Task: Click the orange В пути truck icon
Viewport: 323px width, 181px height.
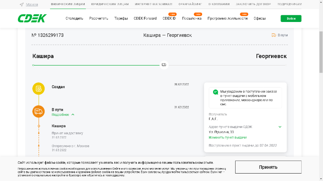Action: [38, 112]
